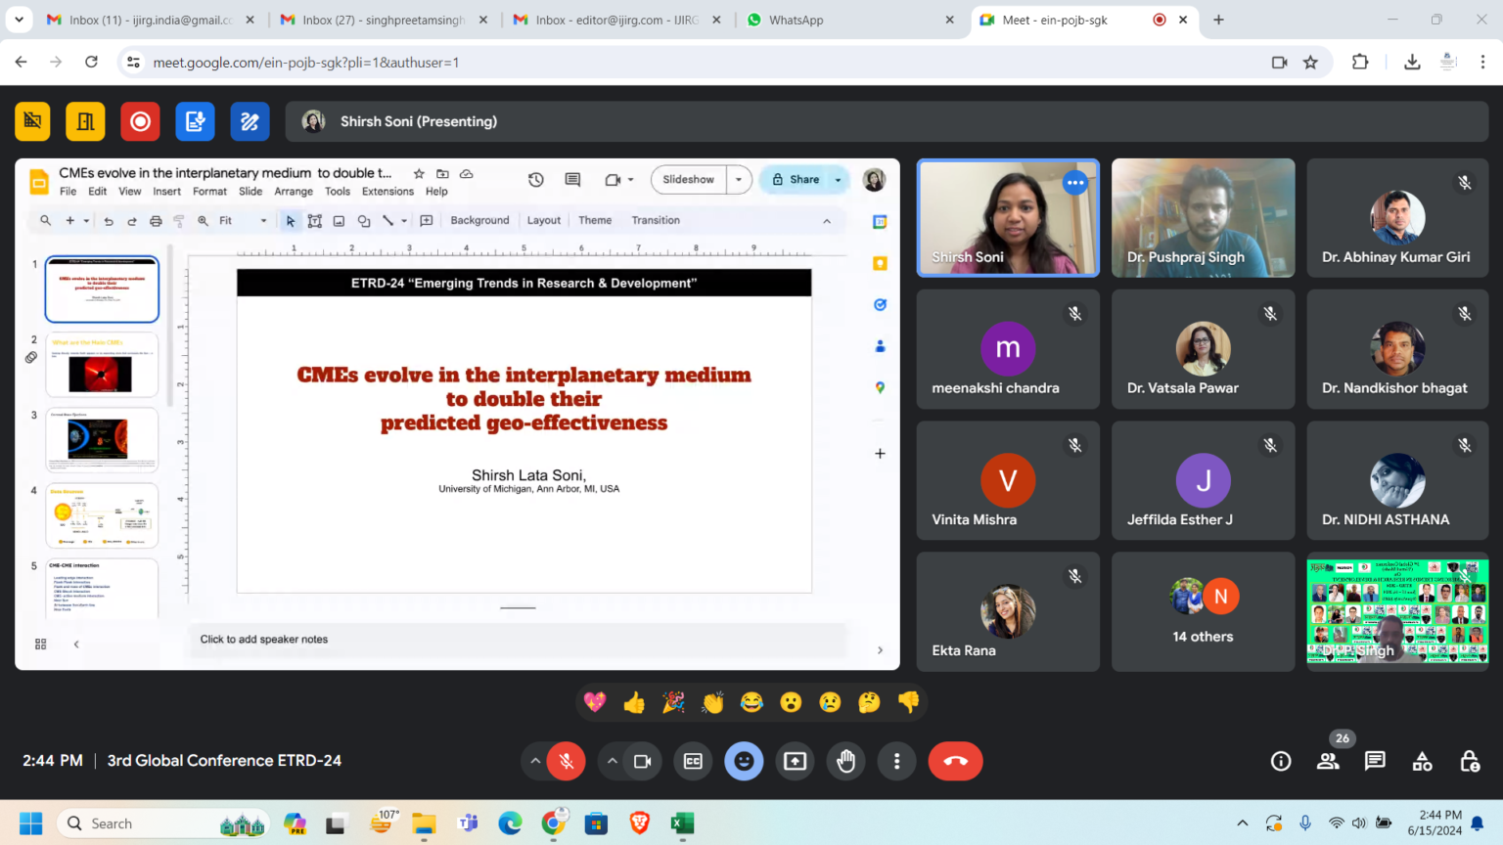Open the print dialog via printer icon
The height and width of the screenshot is (845, 1503).
155,220
